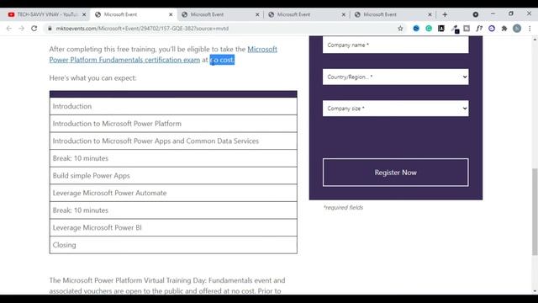Open the green Grammarly extension
538x303 pixels.
(x=429, y=29)
